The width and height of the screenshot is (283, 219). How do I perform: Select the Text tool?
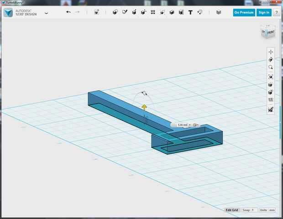[x=190, y=12]
